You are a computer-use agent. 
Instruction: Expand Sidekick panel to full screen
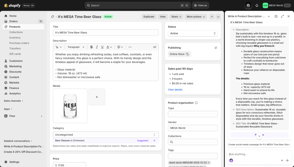pyautogui.click(x=282, y=16)
